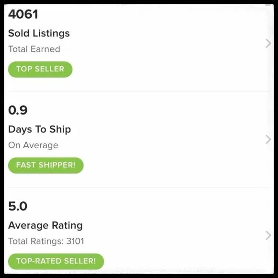Image resolution: width=278 pixels, height=278 pixels.
Task: Click the FAST SHIPPER! badge
Action: (x=46, y=165)
